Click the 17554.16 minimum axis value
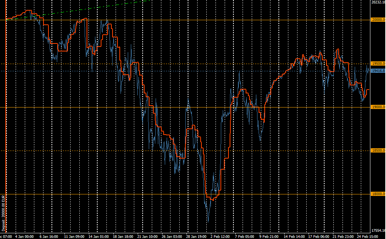Screen dimensions: 386x239 pyautogui.click(x=378, y=231)
